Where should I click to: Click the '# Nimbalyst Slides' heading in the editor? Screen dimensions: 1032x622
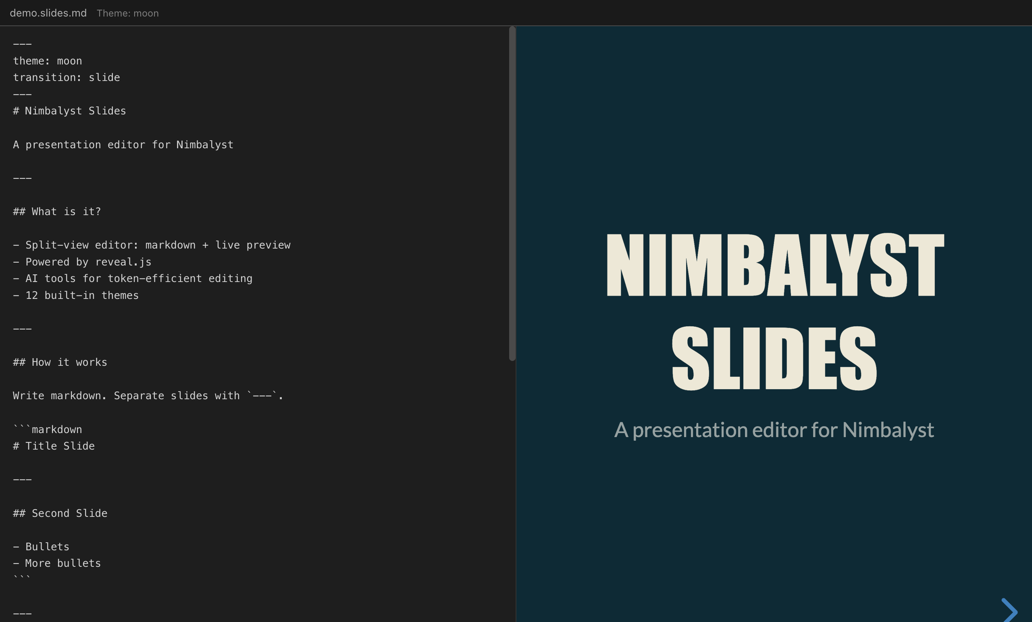click(x=69, y=110)
